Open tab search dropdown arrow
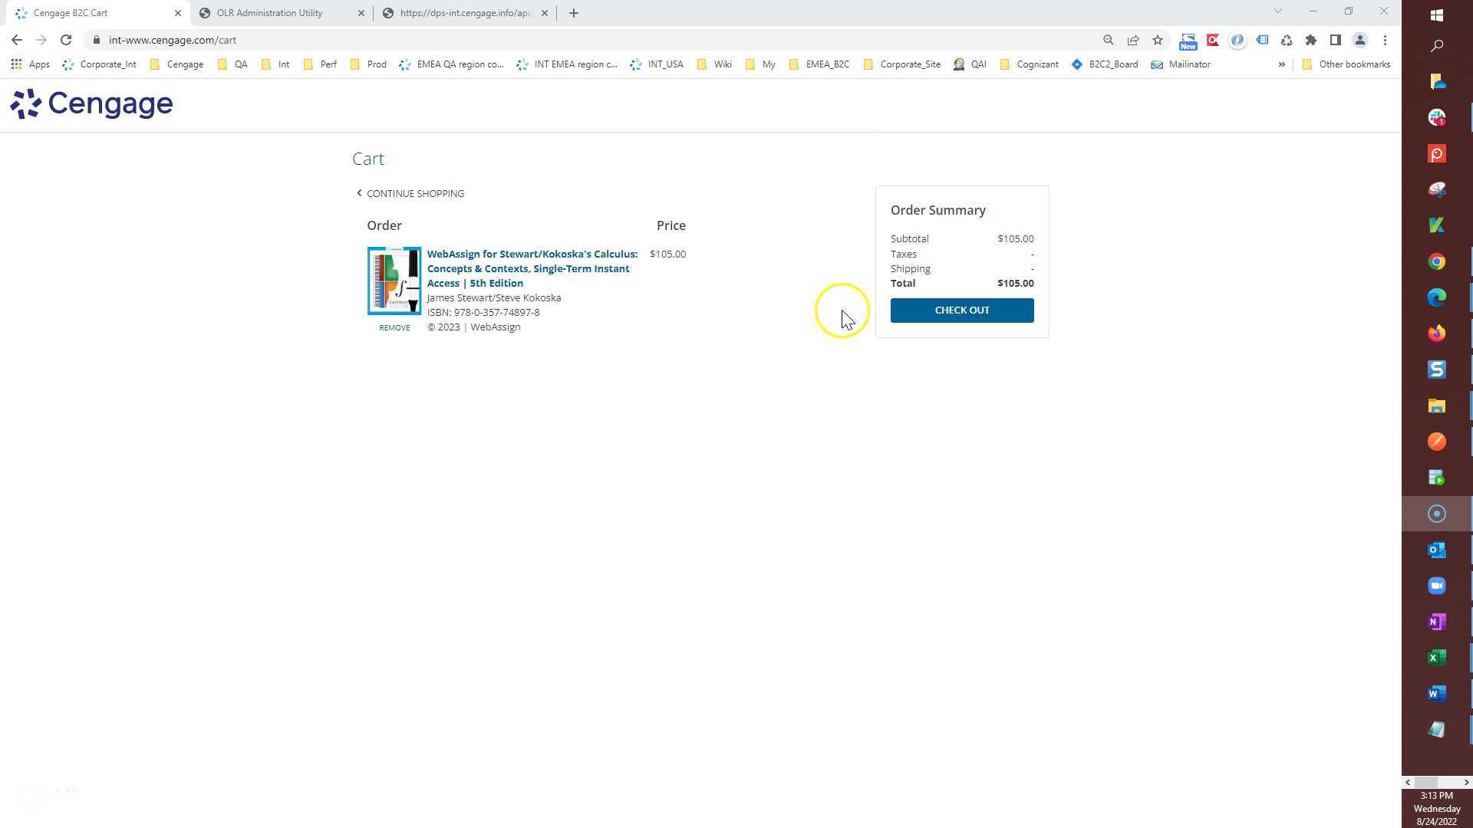The width and height of the screenshot is (1473, 828). pos(1278,11)
